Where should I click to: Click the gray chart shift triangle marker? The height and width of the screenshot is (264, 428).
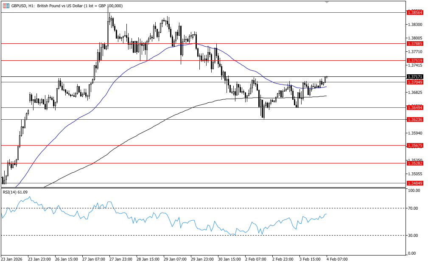click(327, 2)
